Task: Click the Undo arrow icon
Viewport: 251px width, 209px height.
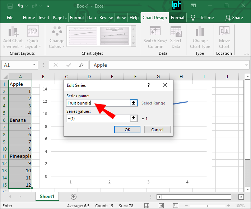Action: point(20,6)
